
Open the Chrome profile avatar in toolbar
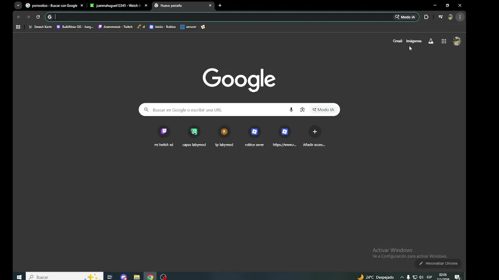click(x=450, y=17)
